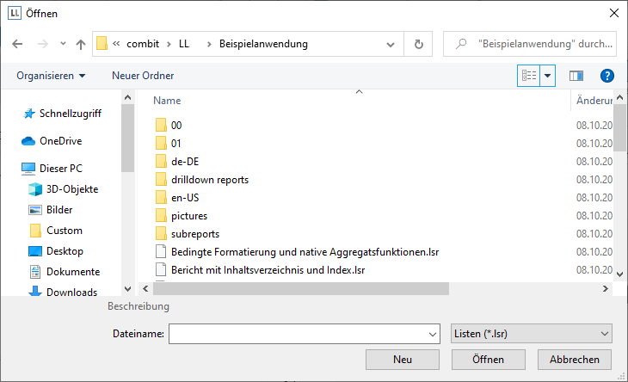The image size is (628, 382).
Task: Select the Downloads sidebar item
Action: point(71,293)
